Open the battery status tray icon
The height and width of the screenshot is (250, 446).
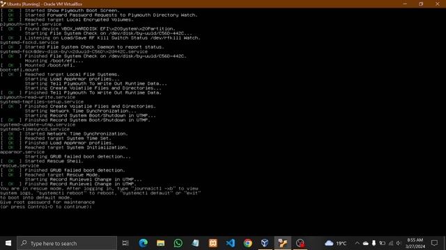[383, 243]
